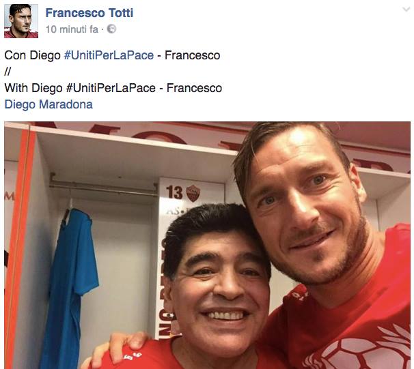
Task: Open the "10 minuti fa" timestamp
Action: click(x=72, y=29)
